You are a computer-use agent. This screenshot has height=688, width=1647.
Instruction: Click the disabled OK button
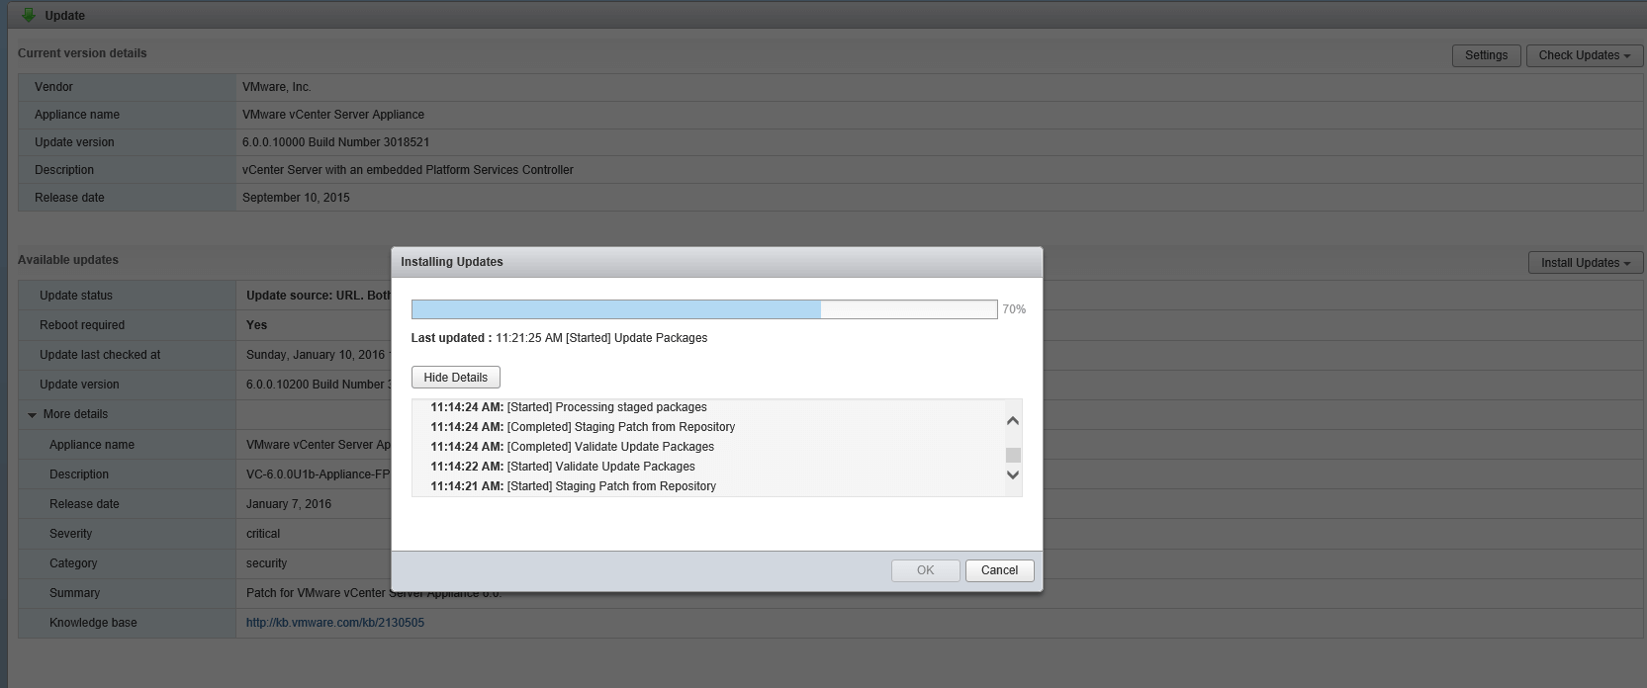tap(925, 570)
